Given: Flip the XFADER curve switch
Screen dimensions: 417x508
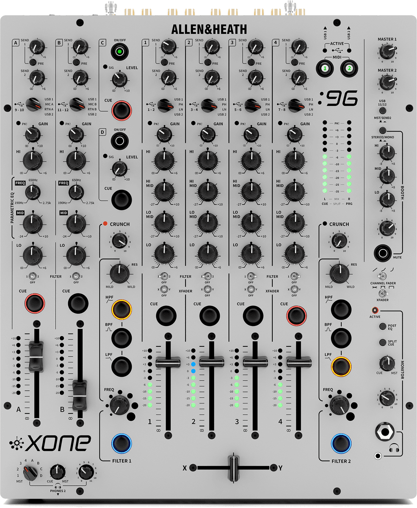Looking at the screenshot, I should 383,293.
